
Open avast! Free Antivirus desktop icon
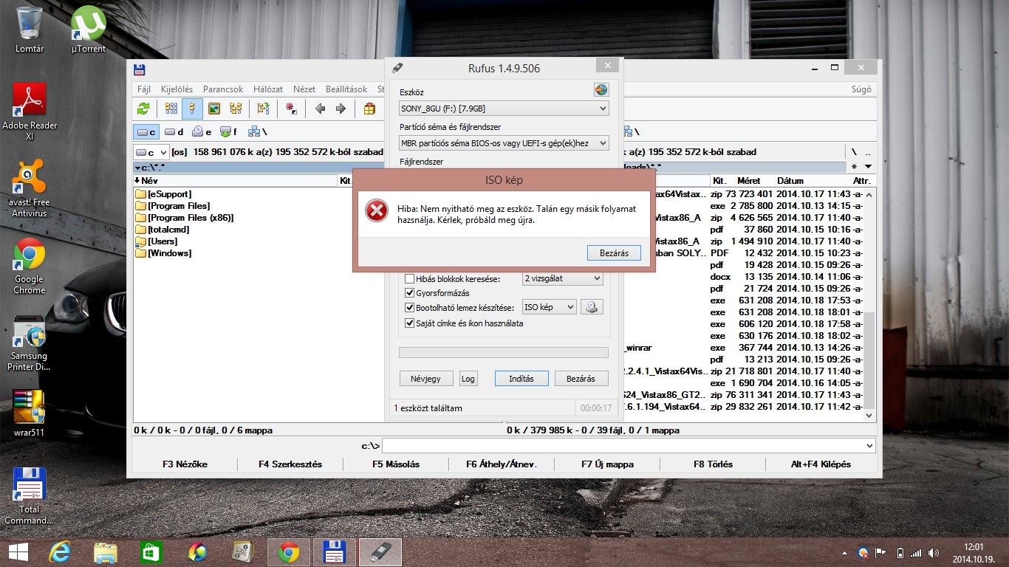[30, 188]
